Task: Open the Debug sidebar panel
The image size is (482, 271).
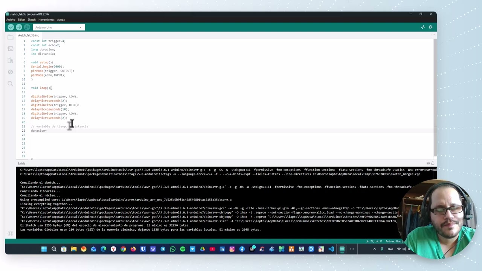Action: click(x=10, y=72)
